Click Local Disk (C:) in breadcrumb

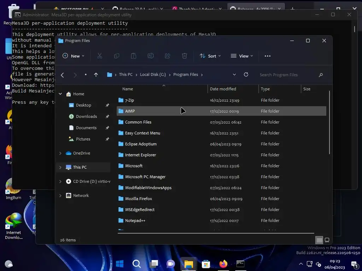[153, 74]
